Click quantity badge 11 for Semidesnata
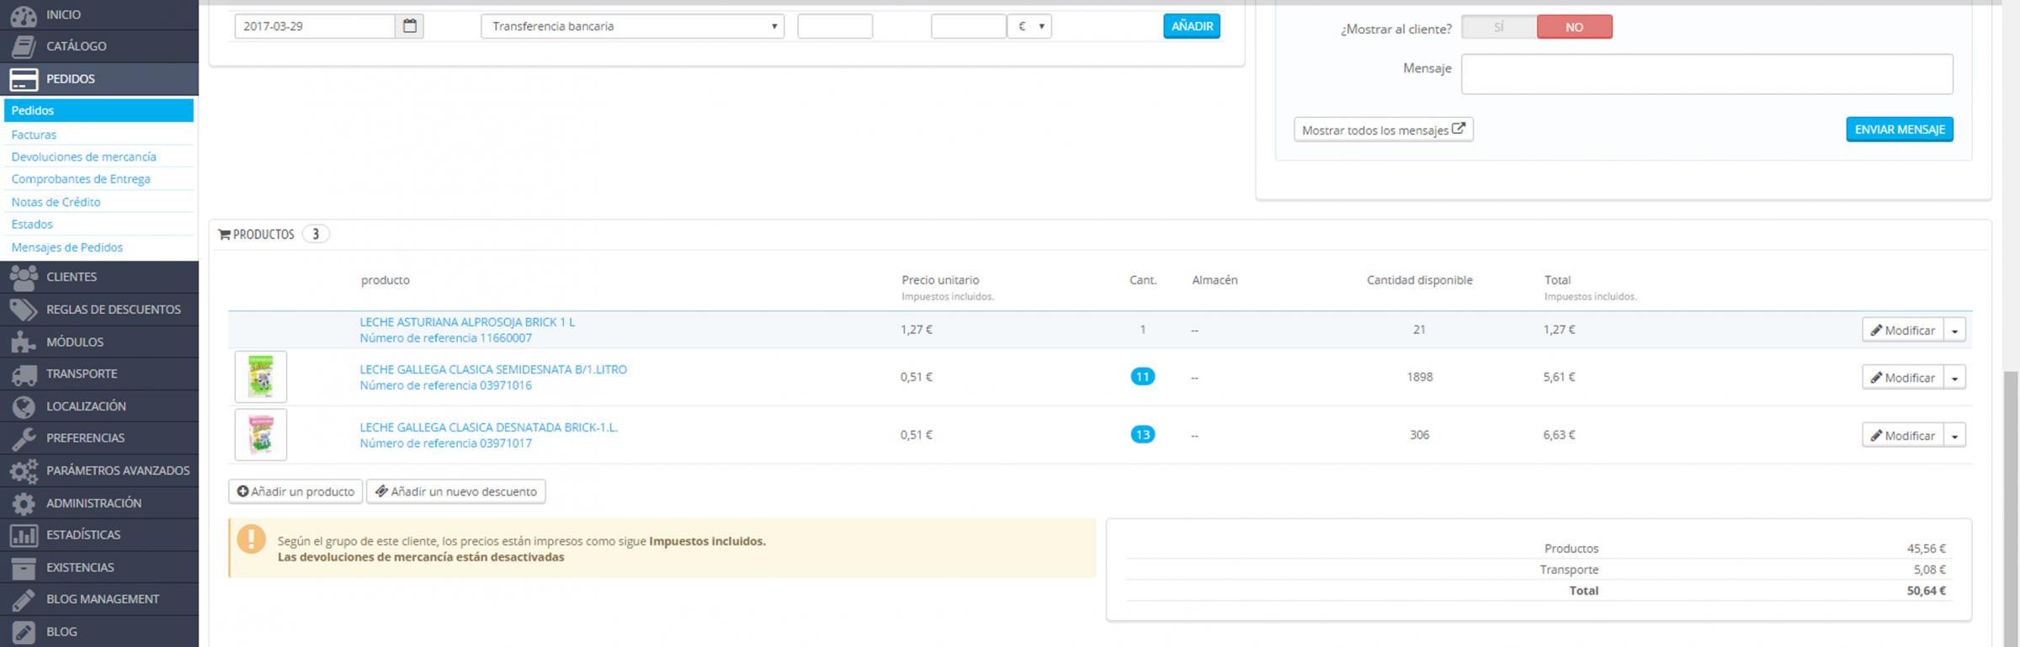 point(1142,377)
